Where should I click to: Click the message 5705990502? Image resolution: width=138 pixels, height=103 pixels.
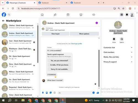[52, 75]
